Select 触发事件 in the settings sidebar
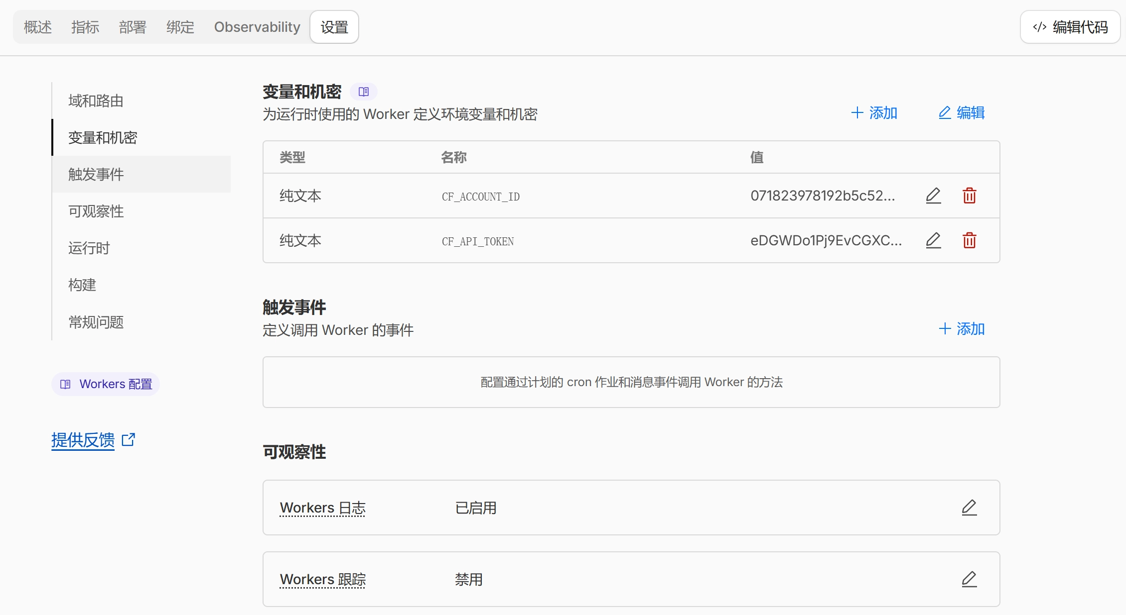 pos(95,175)
